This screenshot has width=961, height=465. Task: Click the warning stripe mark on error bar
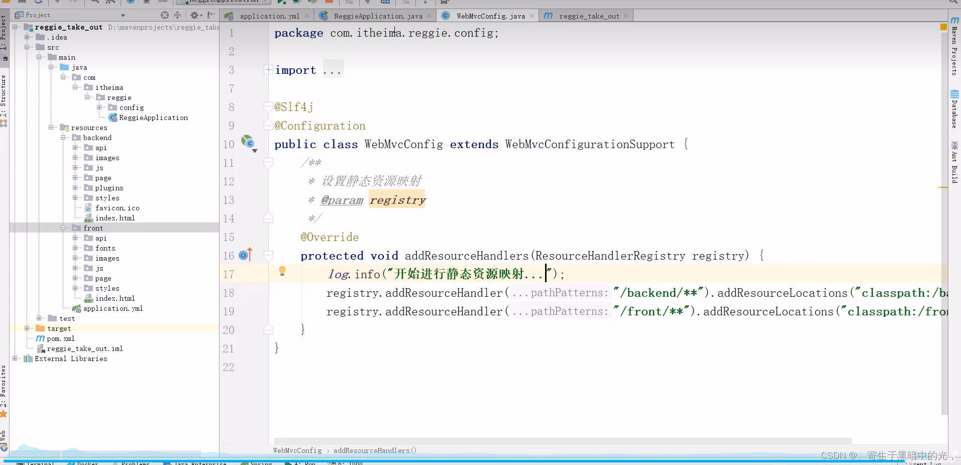[x=943, y=187]
